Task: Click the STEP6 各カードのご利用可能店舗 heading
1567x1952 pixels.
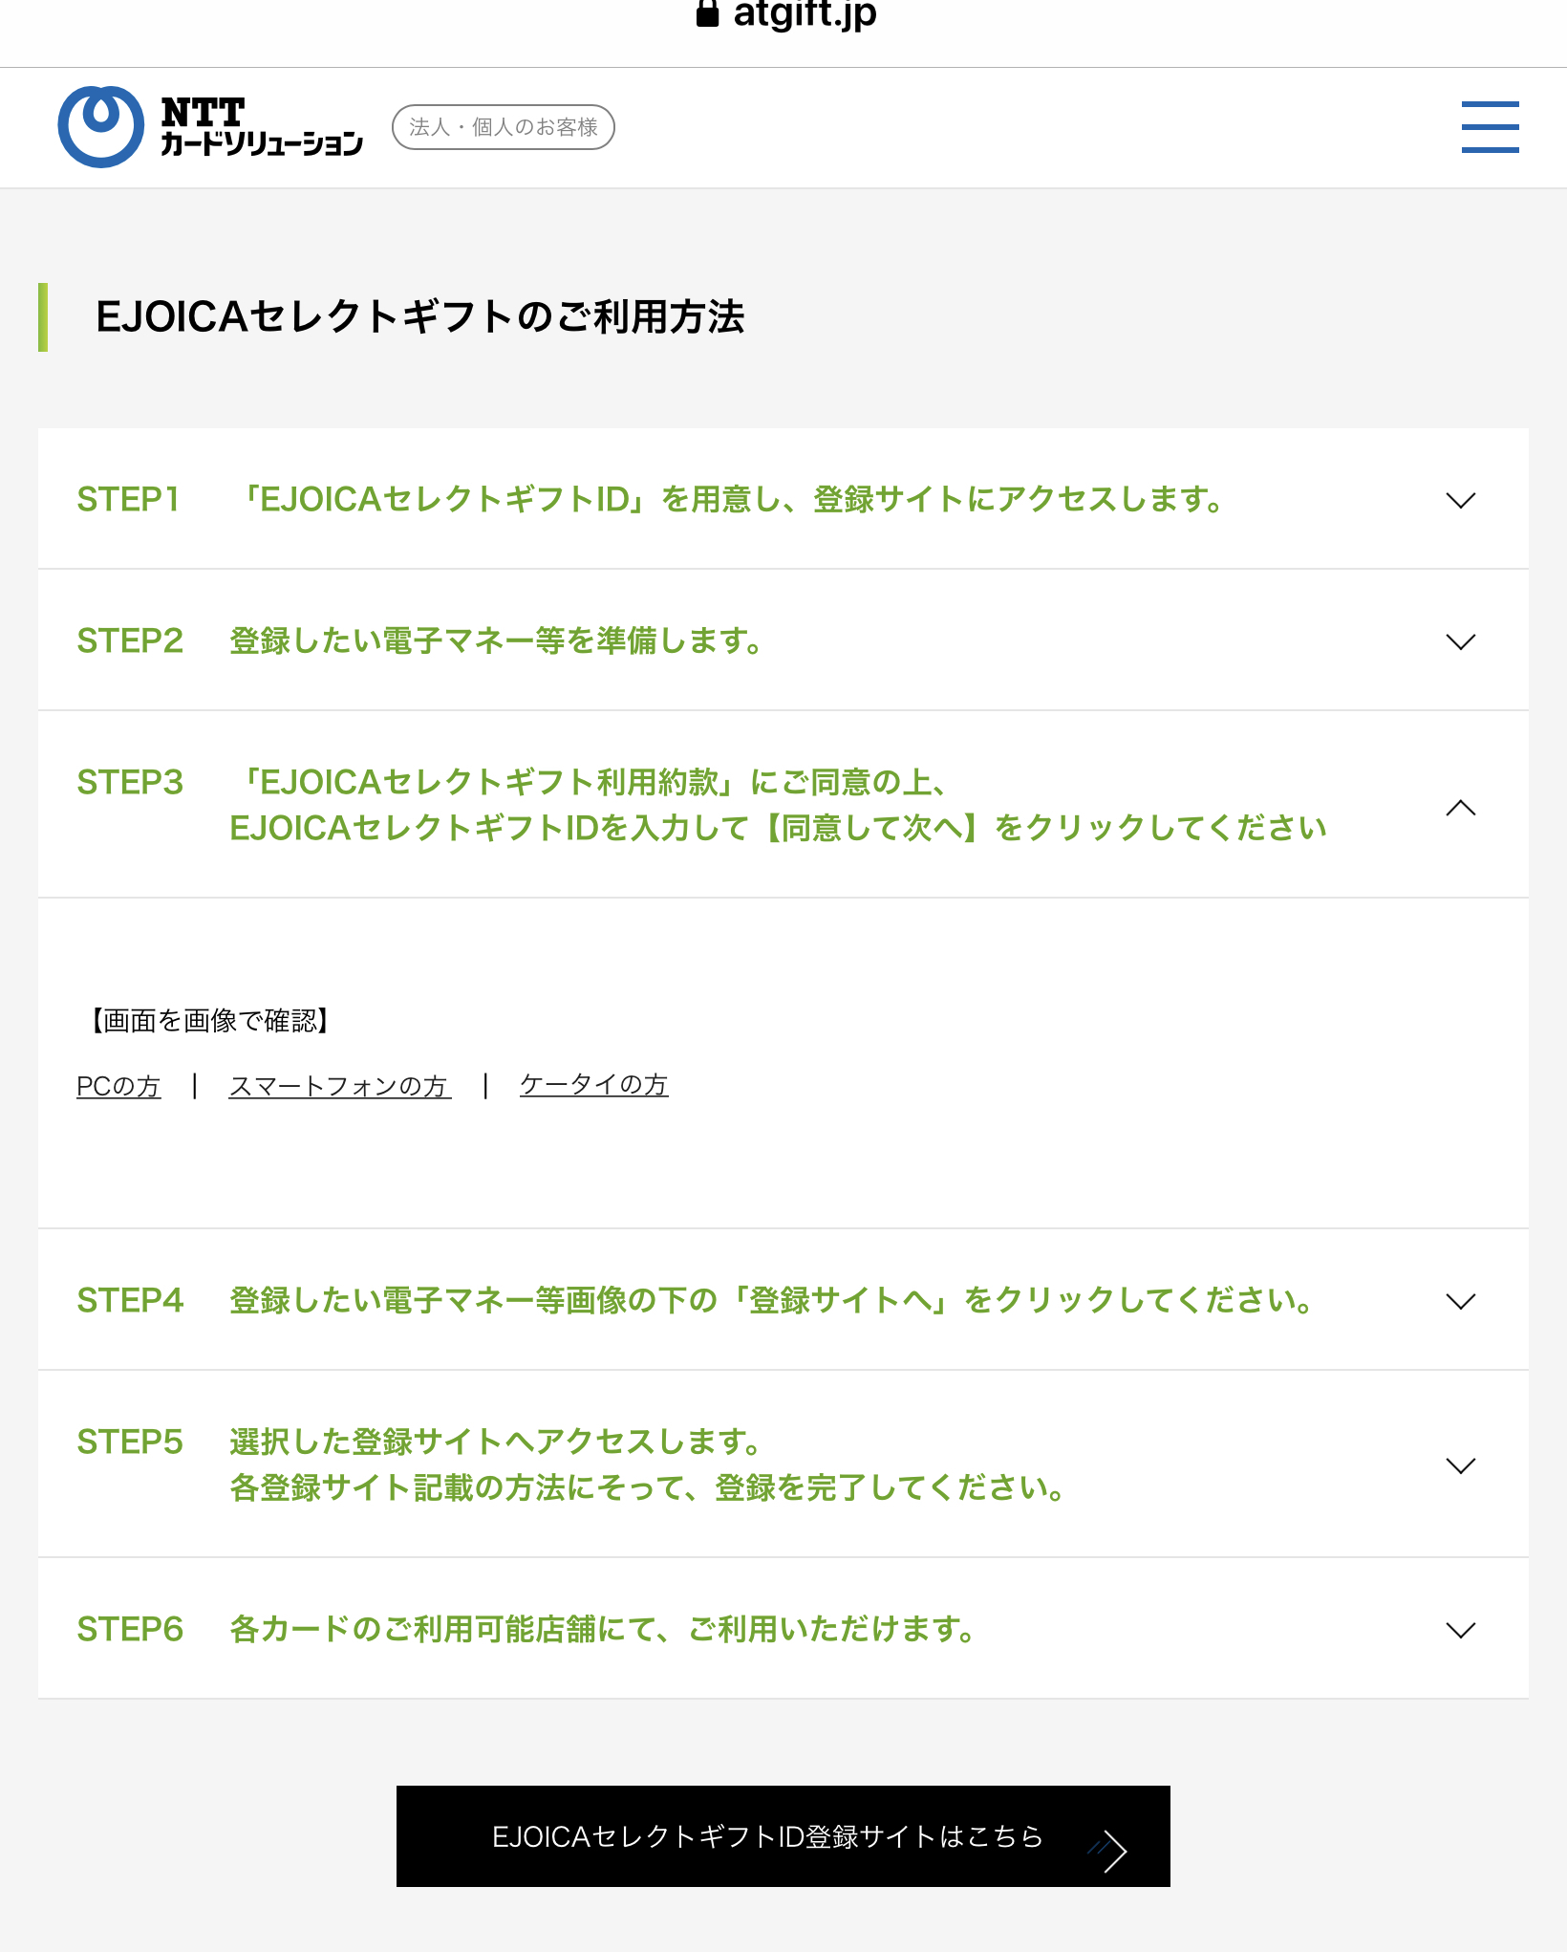Action: 602,1629
